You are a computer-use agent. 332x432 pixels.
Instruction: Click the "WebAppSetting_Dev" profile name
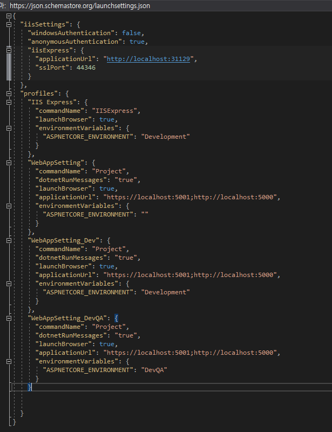coord(63,240)
